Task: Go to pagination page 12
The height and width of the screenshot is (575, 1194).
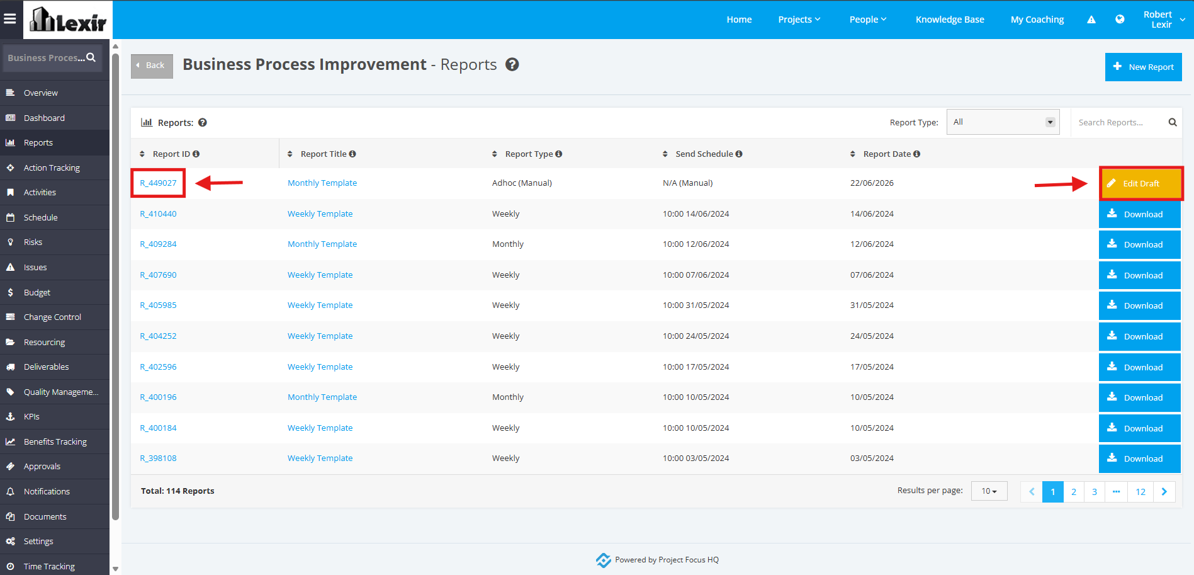Action: click(x=1140, y=492)
